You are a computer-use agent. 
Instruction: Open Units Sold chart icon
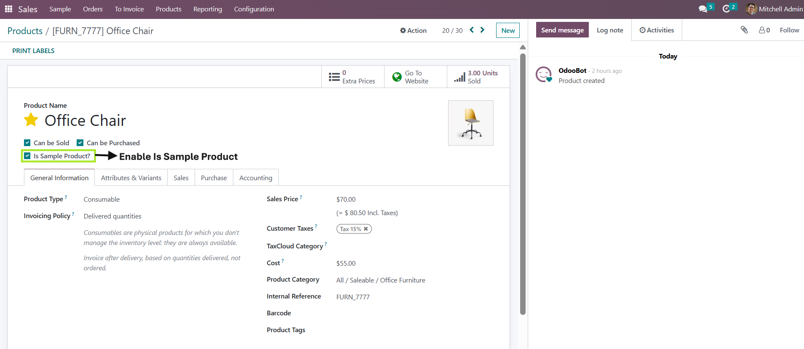click(x=459, y=77)
